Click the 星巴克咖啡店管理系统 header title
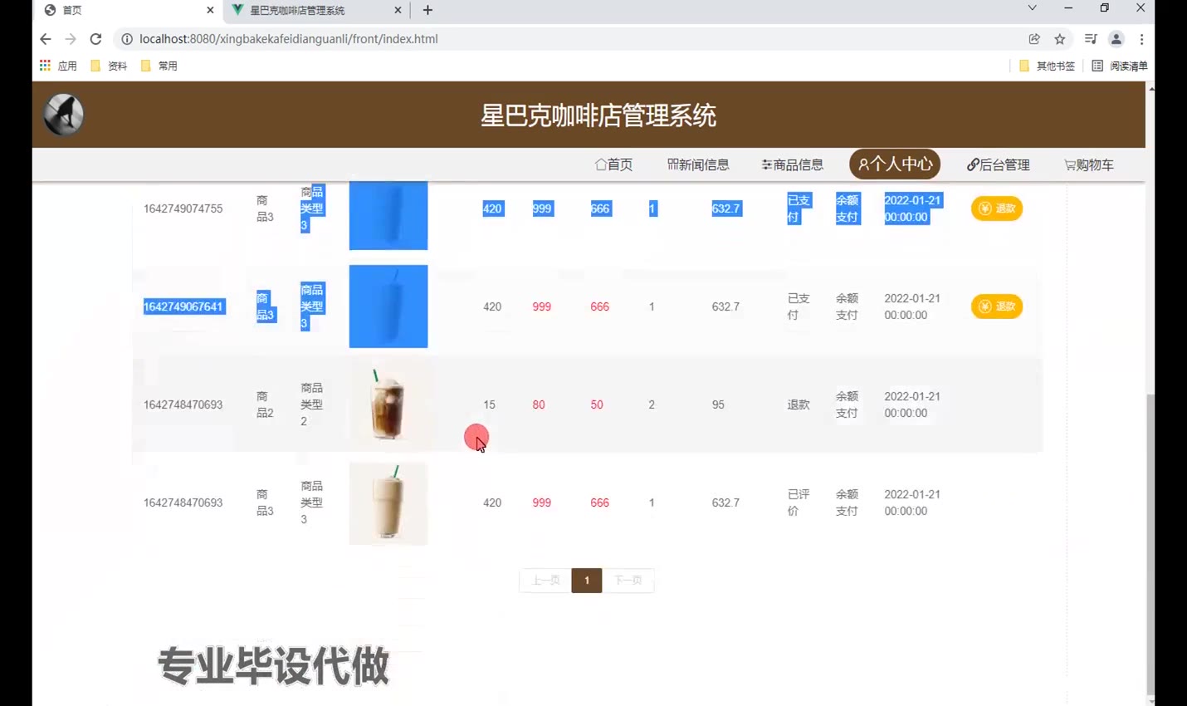Viewport: 1187px width, 706px height. 598,115
